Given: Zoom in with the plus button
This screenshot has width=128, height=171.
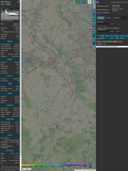Looking at the screenshot, I should (90, 163).
